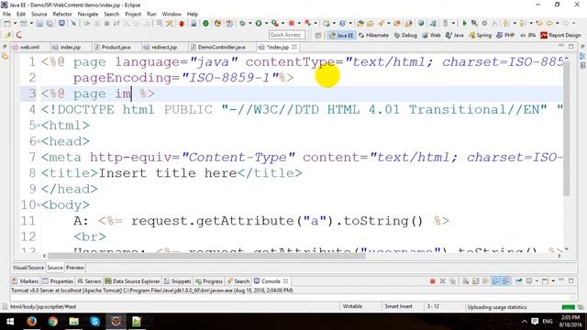Collapse the body tag at line 10

(39, 205)
